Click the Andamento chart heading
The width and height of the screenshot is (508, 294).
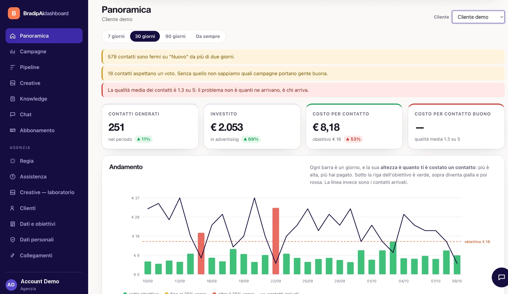click(x=126, y=167)
